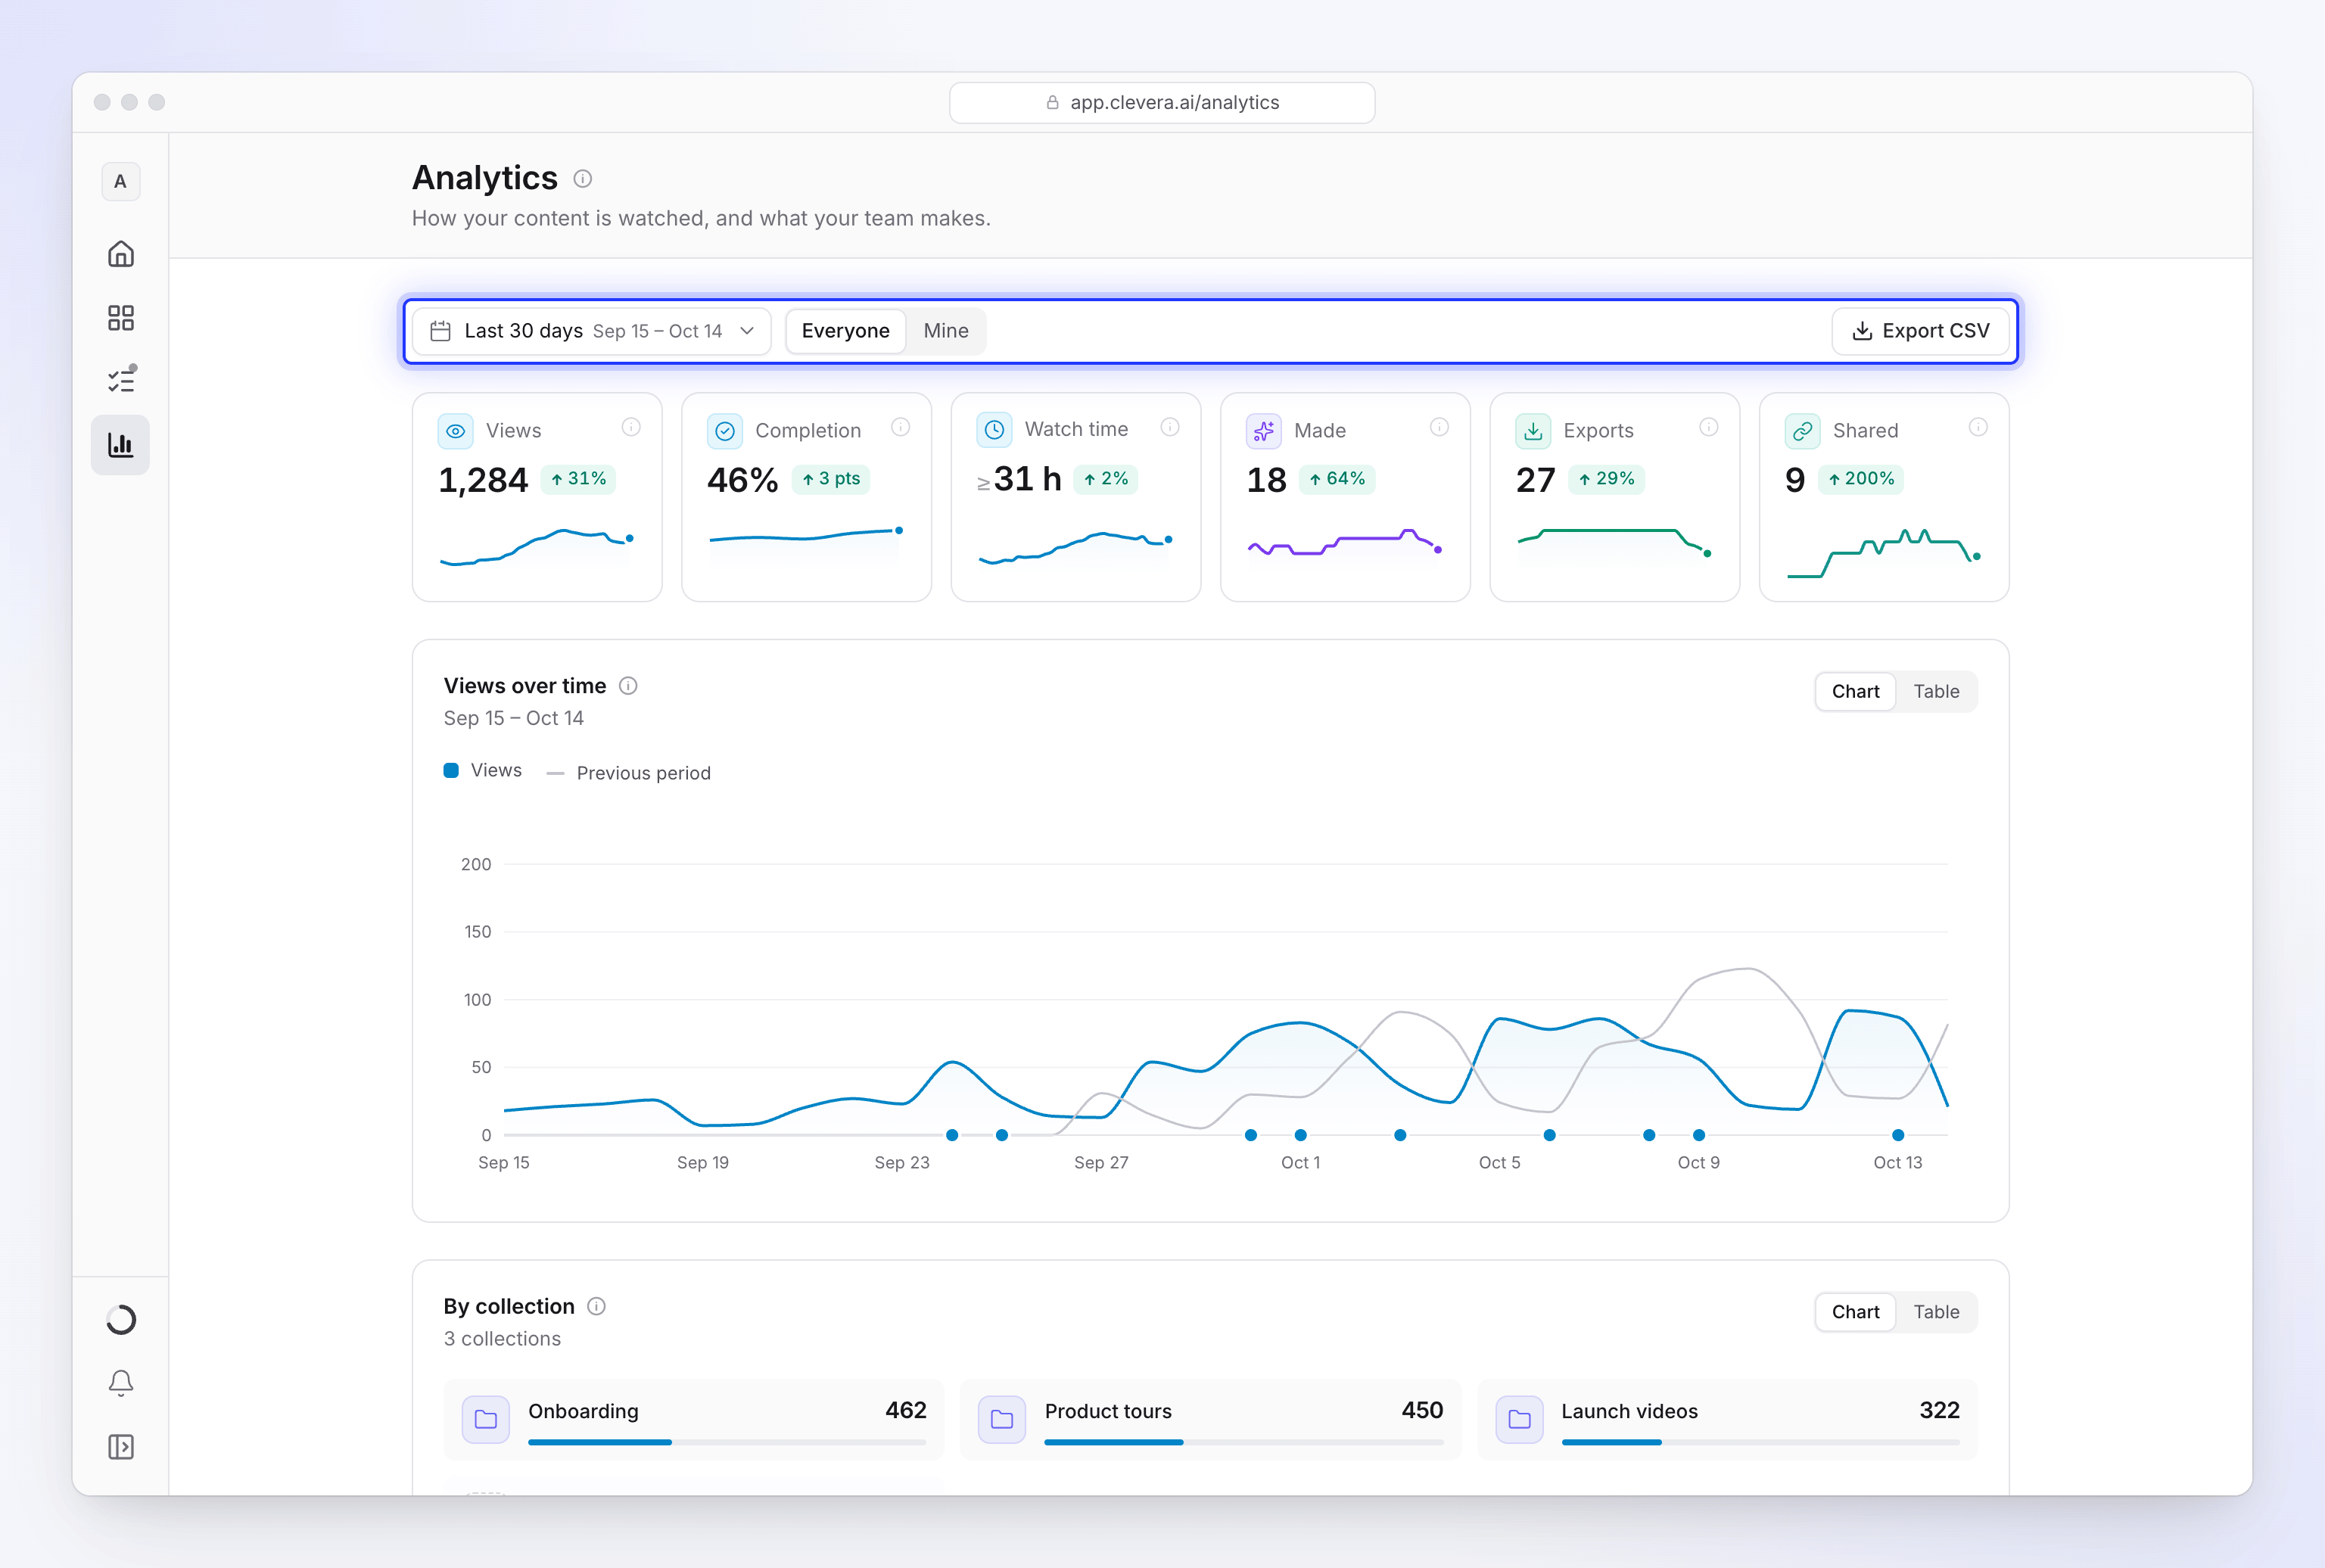Switch Views over time to Table
The image size is (2325, 1568).
[x=1936, y=691]
